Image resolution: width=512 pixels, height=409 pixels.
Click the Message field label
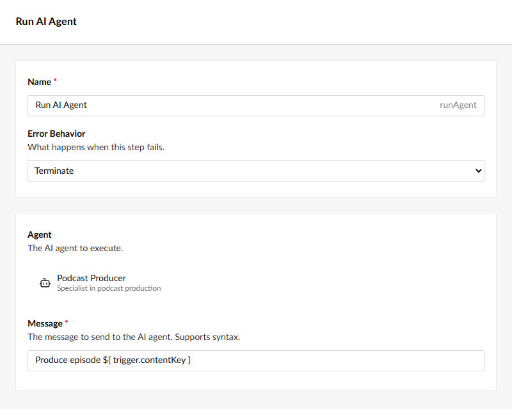point(45,323)
